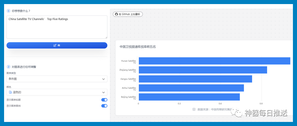
Task: Open the color dropdown showing 蓝色的
Action: coord(57,92)
